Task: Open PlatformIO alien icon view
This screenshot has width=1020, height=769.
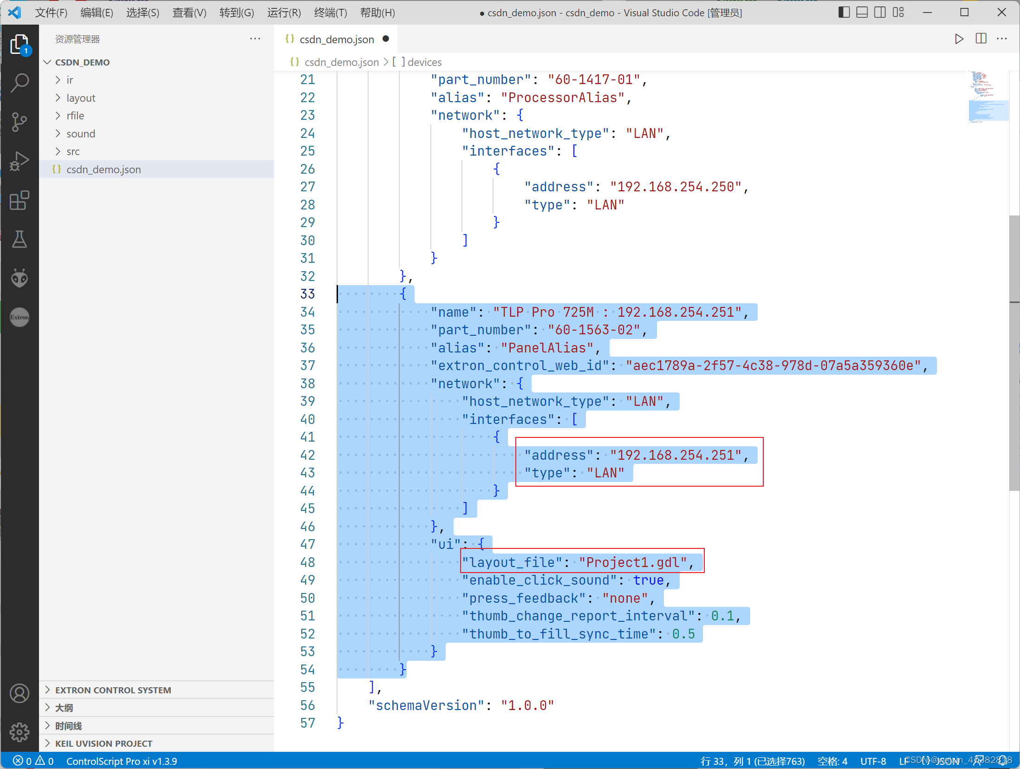Action: (19, 278)
